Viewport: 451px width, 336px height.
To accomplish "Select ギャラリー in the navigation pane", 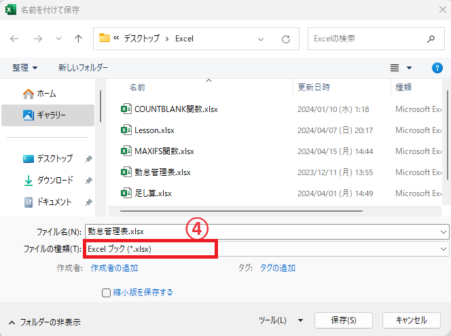I will (x=48, y=115).
